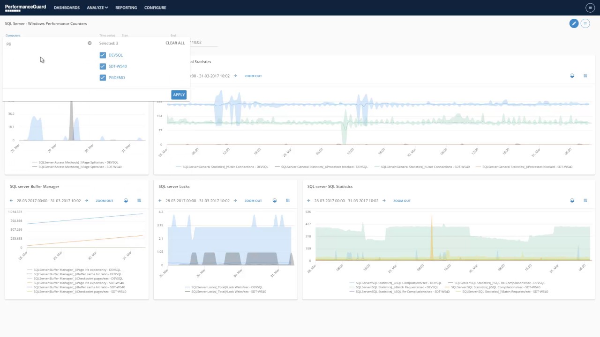Click ZOOM OUT on SQL server Locks chart
Image resolution: width=600 pixels, height=337 pixels.
coord(253,201)
